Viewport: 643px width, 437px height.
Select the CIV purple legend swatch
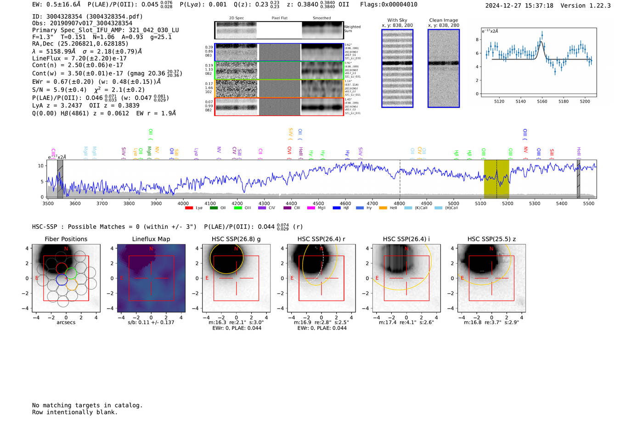point(262,208)
